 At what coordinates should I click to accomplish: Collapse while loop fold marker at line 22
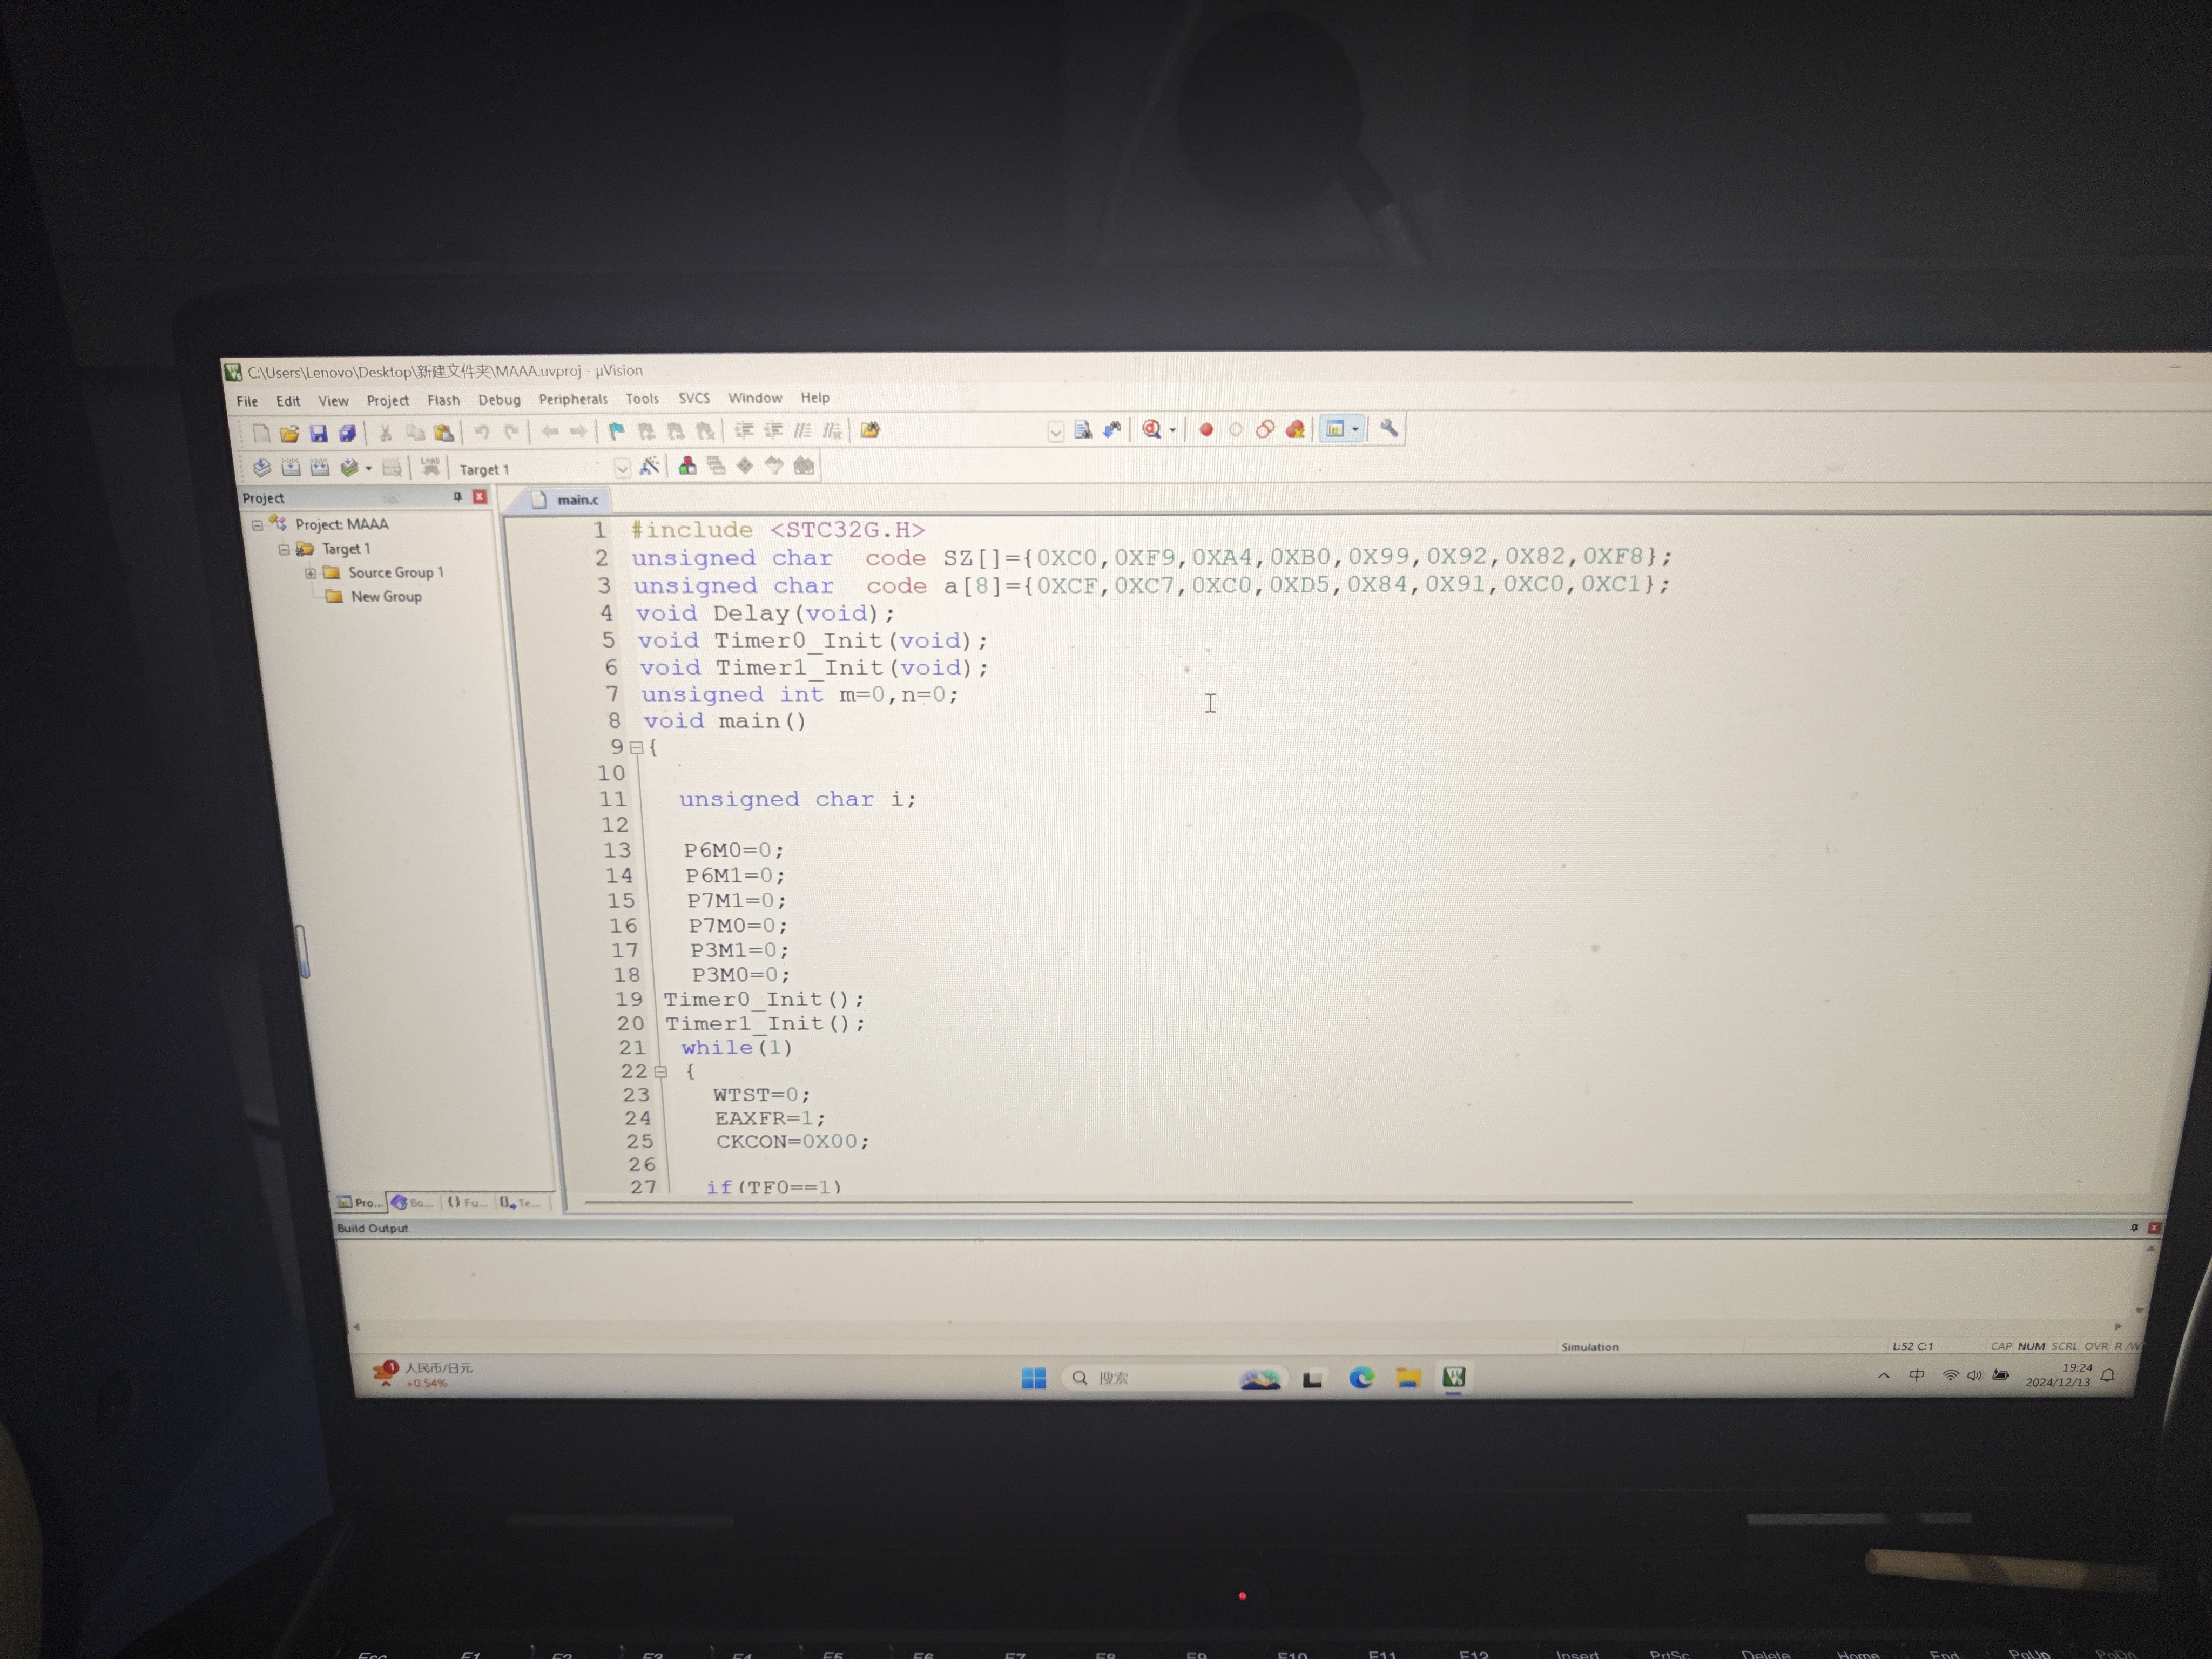click(660, 1071)
